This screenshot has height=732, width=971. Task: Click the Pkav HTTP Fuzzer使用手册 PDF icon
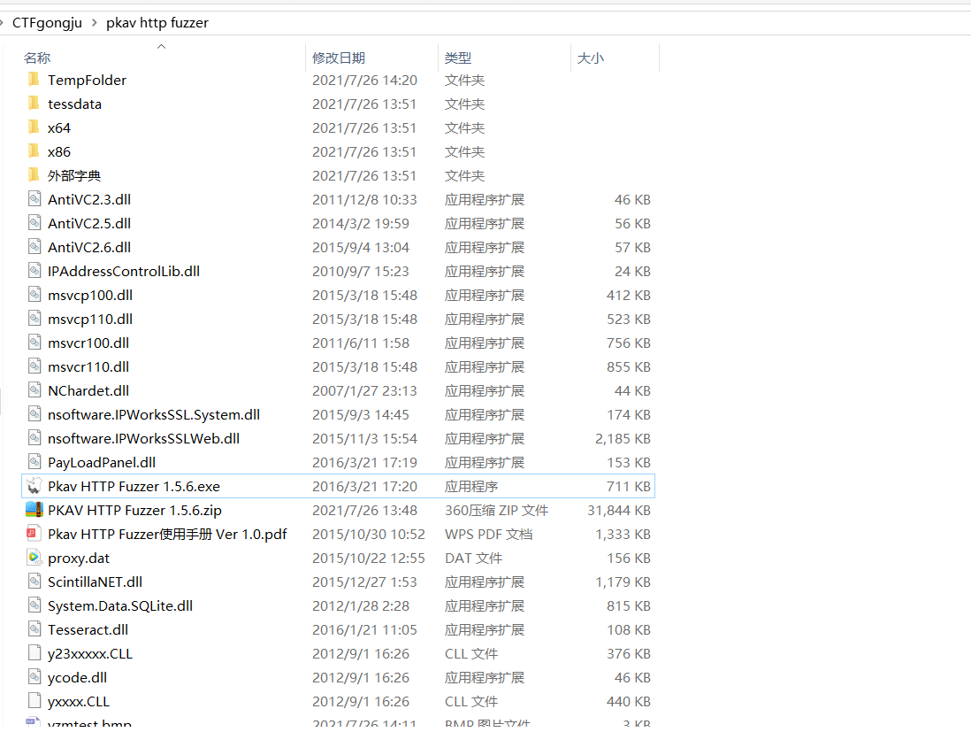click(x=33, y=533)
